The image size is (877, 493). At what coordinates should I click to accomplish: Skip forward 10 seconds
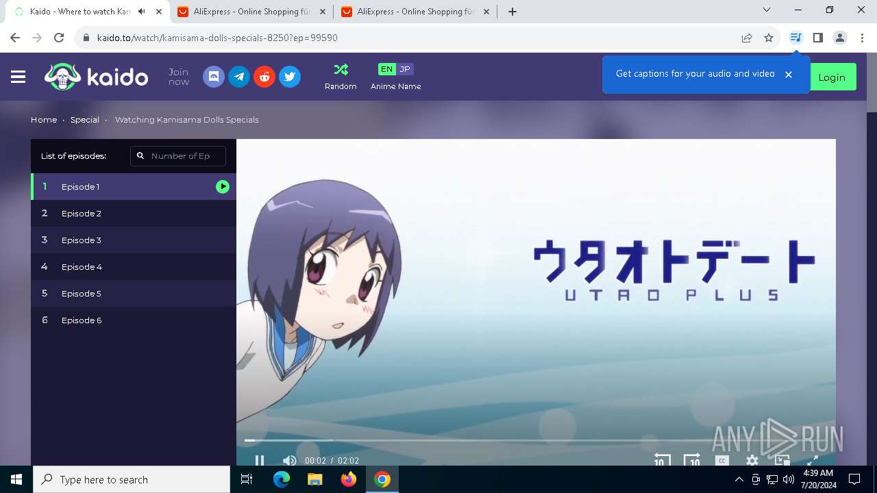point(692,460)
